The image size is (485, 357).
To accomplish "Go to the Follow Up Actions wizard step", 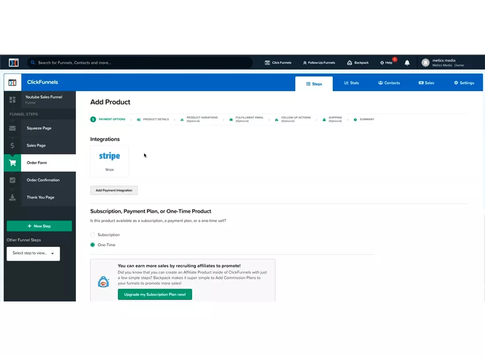I will pos(296,119).
